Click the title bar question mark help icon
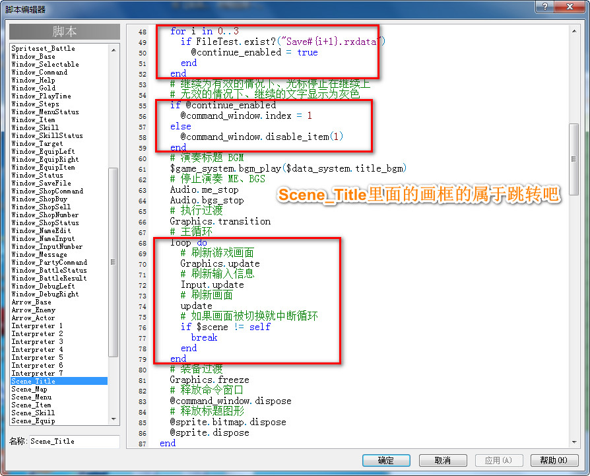590x476 pixels. (545, 7)
